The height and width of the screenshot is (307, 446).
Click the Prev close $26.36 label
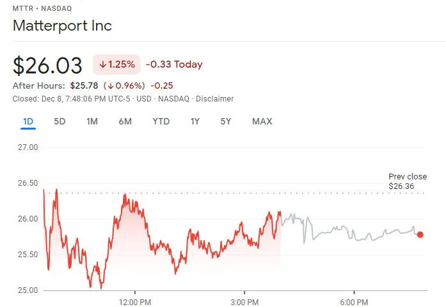coord(408,181)
